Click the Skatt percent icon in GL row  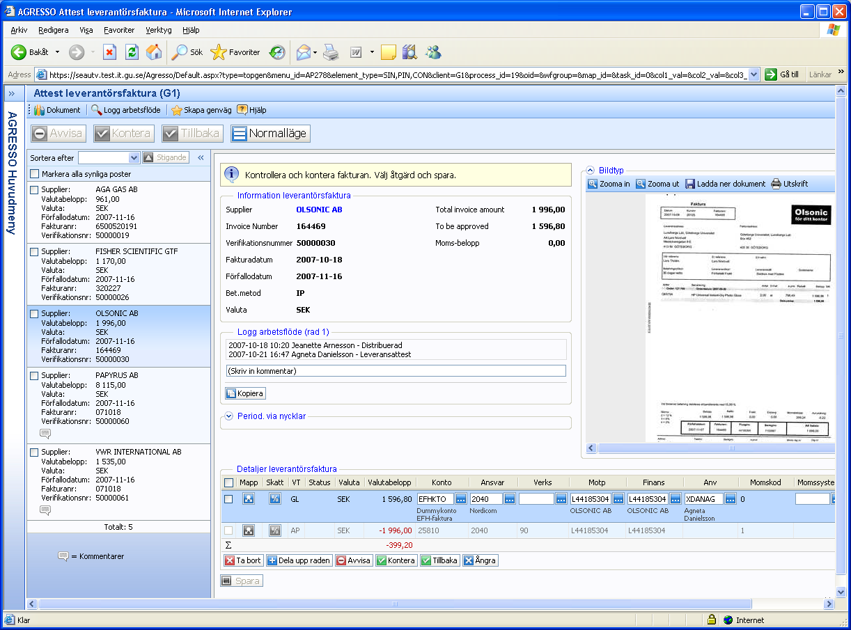pyautogui.click(x=275, y=499)
